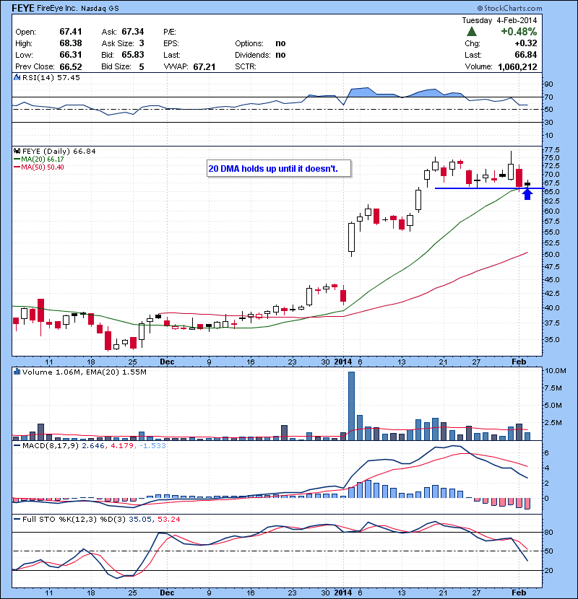The image size is (578, 599).
Task: Click the 10.0M volume axis label
Action: coord(555,370)
